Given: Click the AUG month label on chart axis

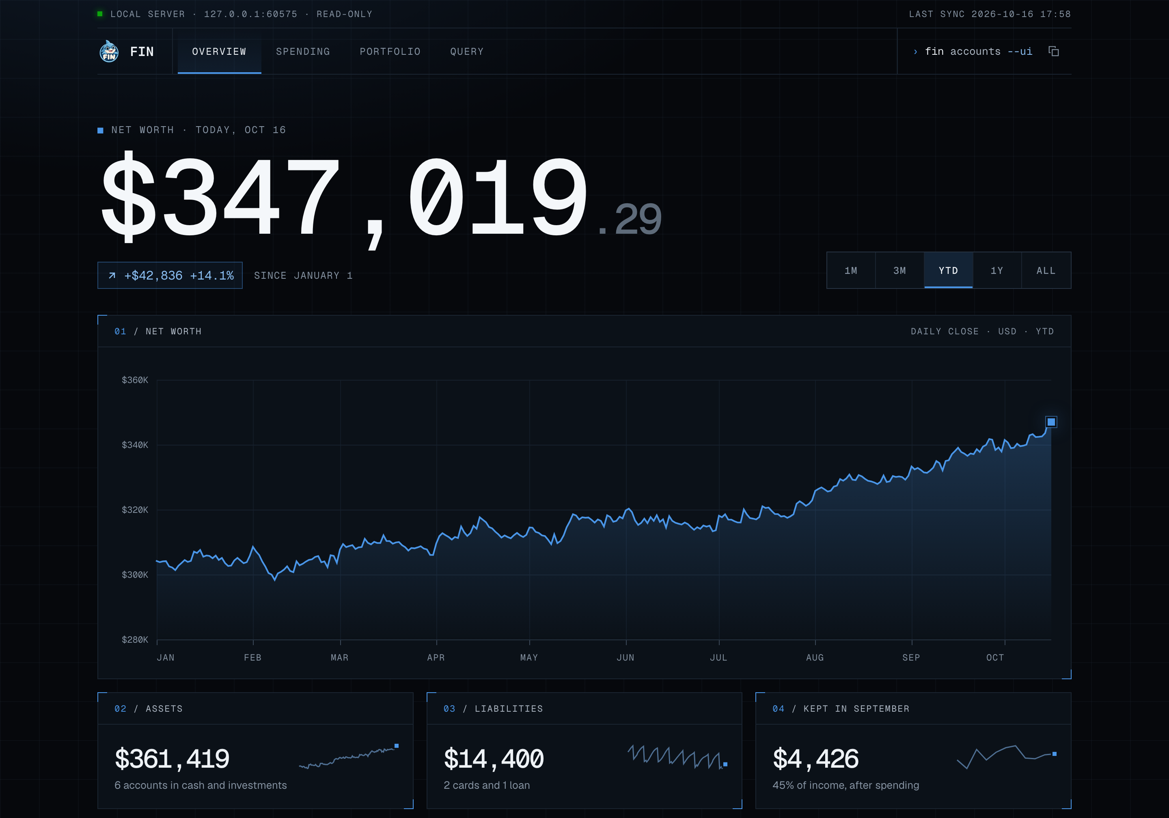Looking at the screenshot, I should click(815, 657).
